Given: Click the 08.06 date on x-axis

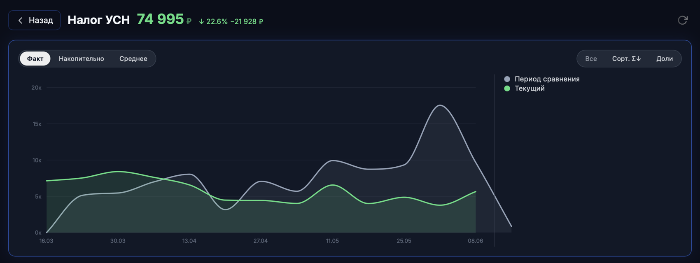Looking at the screenshot, I should [x=475, y=241].
